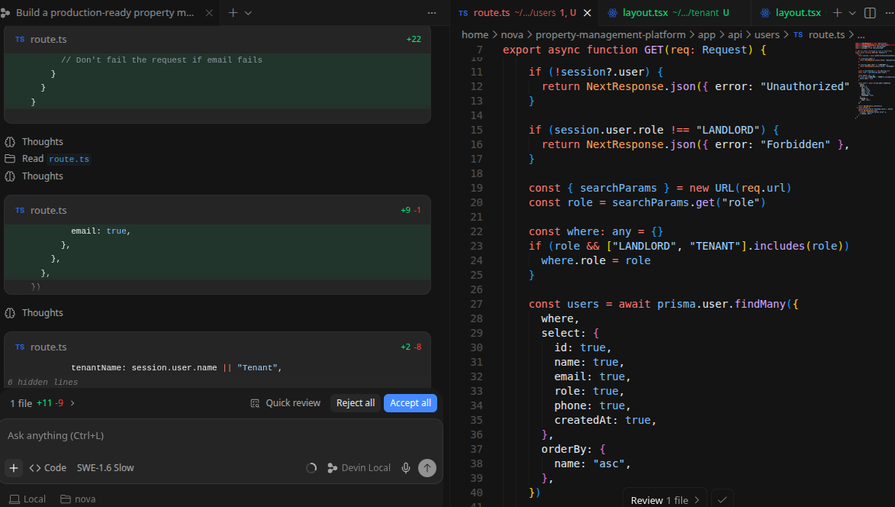Click nova in the breadcrumb path
The width and height of the screenshot is (895, 507).
512,35
